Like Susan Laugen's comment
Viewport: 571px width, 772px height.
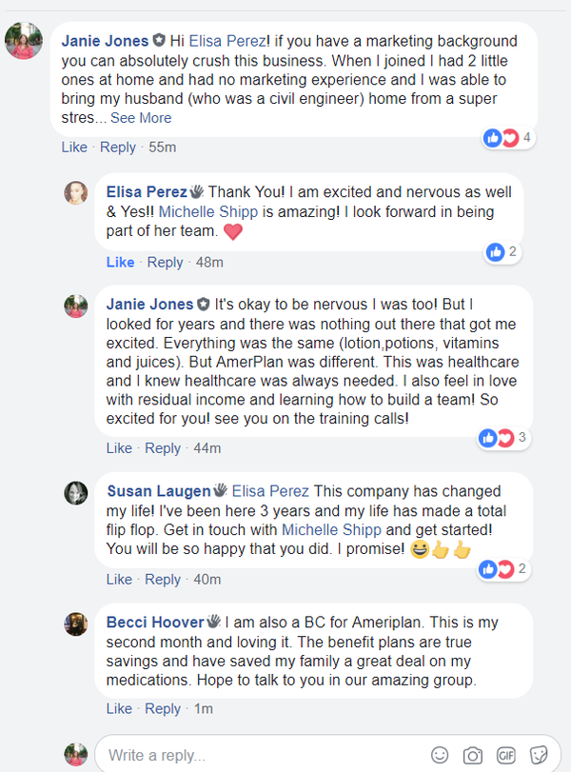[x=120, y=579]
